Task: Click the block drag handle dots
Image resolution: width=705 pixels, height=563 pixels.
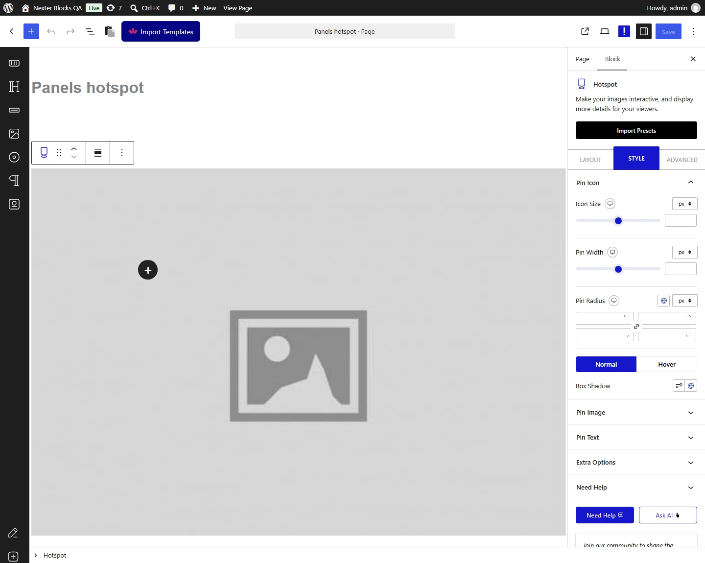Action: point(59,153)
